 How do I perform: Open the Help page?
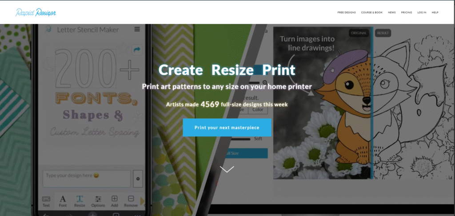click(x=435, y=12)
